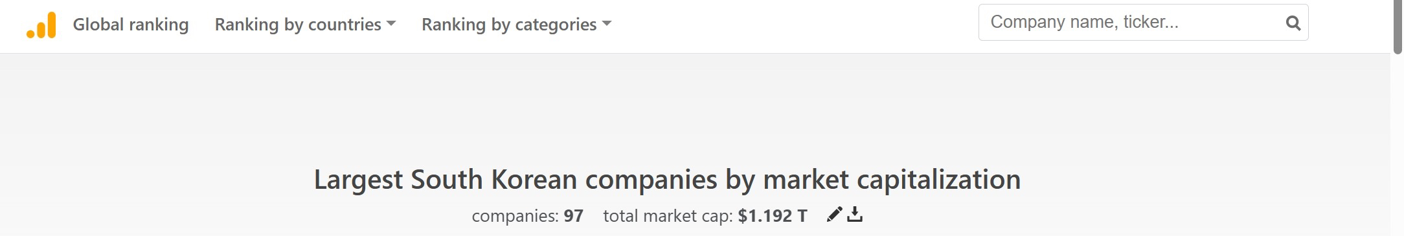This screenshot has height=236, width=1404.
Task: Click the total market cap label
Action: [669, 216]
